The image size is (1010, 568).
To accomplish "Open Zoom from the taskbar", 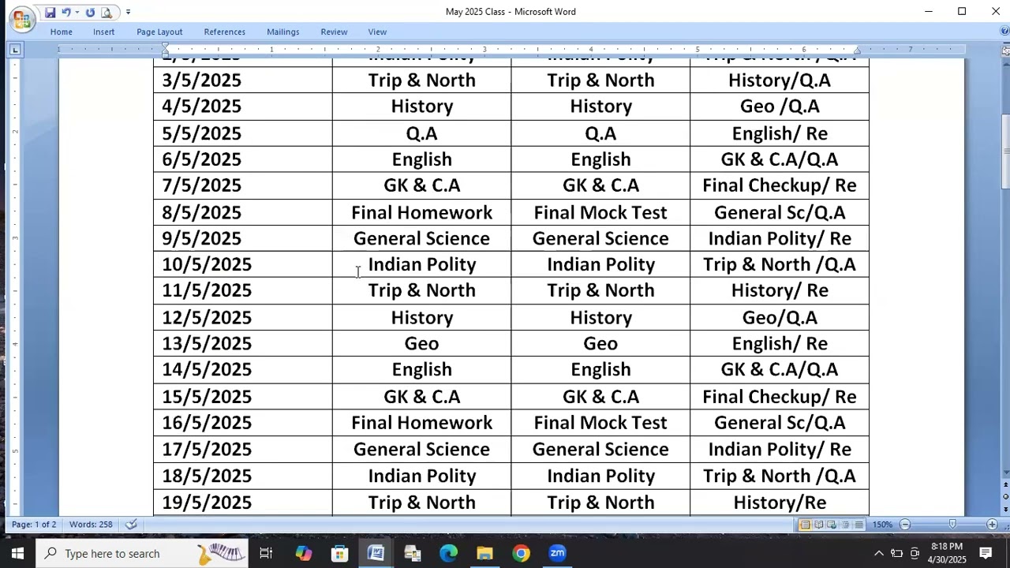I will click(x=557, y=553).
